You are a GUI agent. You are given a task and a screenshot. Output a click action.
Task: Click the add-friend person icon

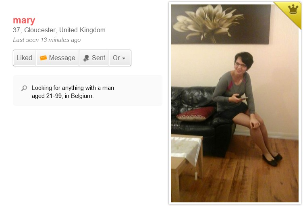86,58
